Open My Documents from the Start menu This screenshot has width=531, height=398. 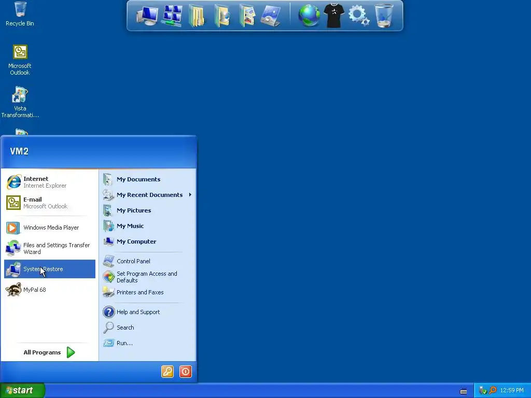pos(148,179)
